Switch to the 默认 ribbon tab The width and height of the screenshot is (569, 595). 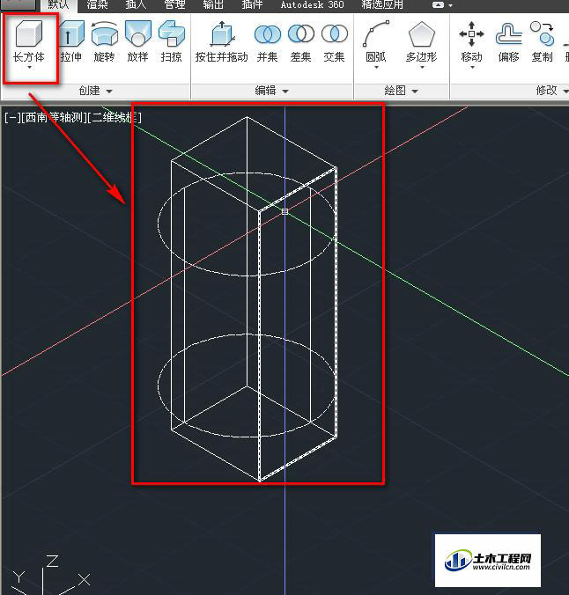click(x=58, y=5)
